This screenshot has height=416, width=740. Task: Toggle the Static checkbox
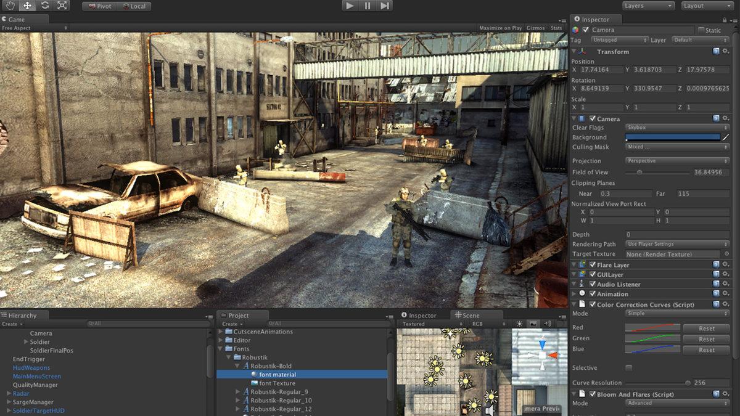click(701, 30)
